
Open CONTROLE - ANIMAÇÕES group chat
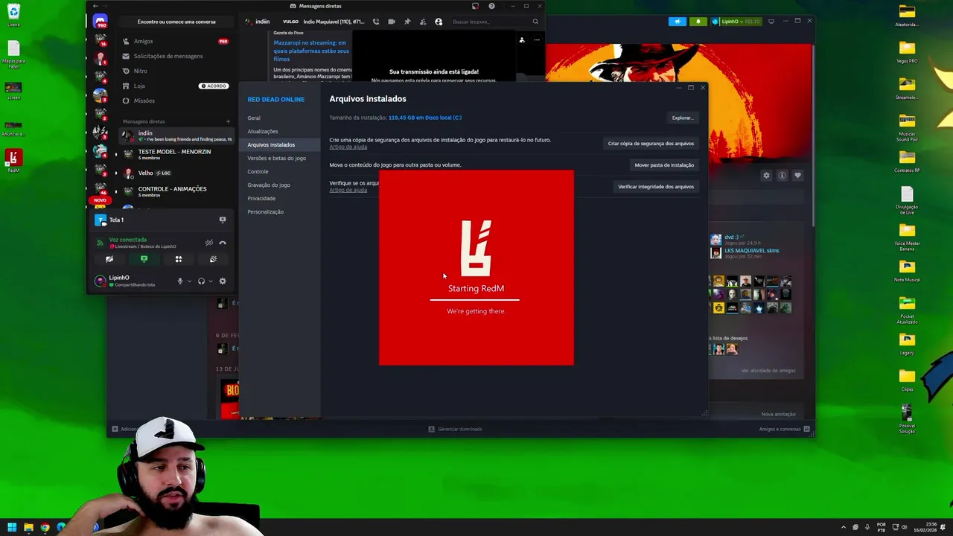click(176, 191)
